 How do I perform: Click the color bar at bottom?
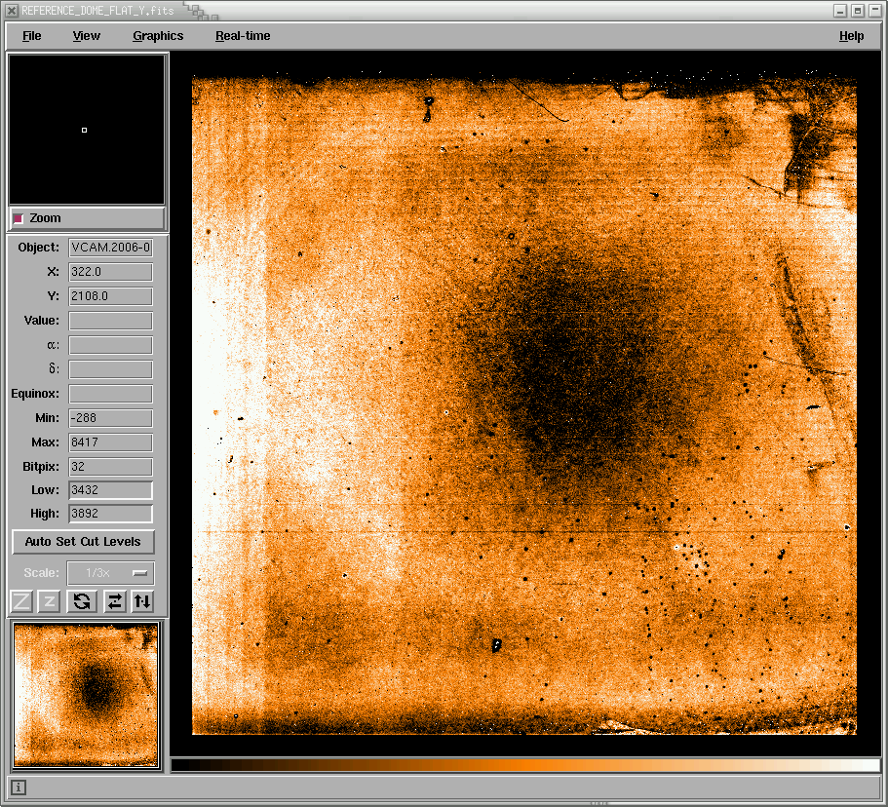click(525, 765)
